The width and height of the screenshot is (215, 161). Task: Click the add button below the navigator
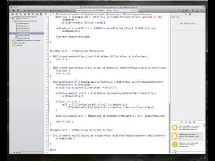(11, 153)
